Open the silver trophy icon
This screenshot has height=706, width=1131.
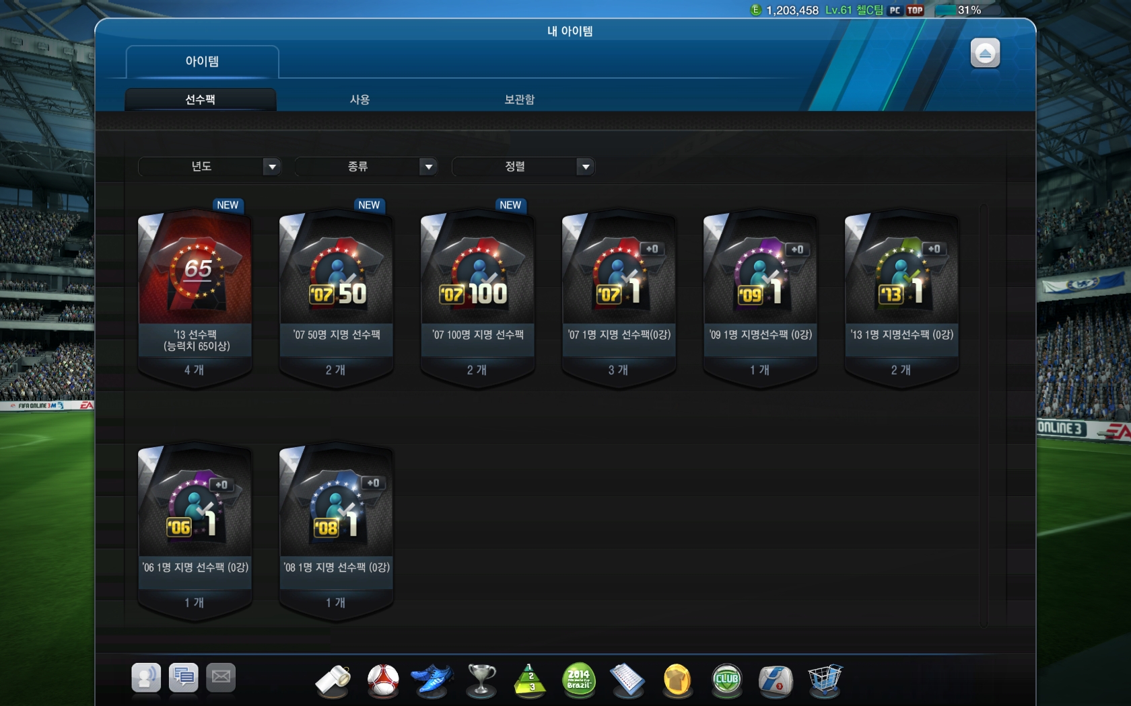point(481,680)
